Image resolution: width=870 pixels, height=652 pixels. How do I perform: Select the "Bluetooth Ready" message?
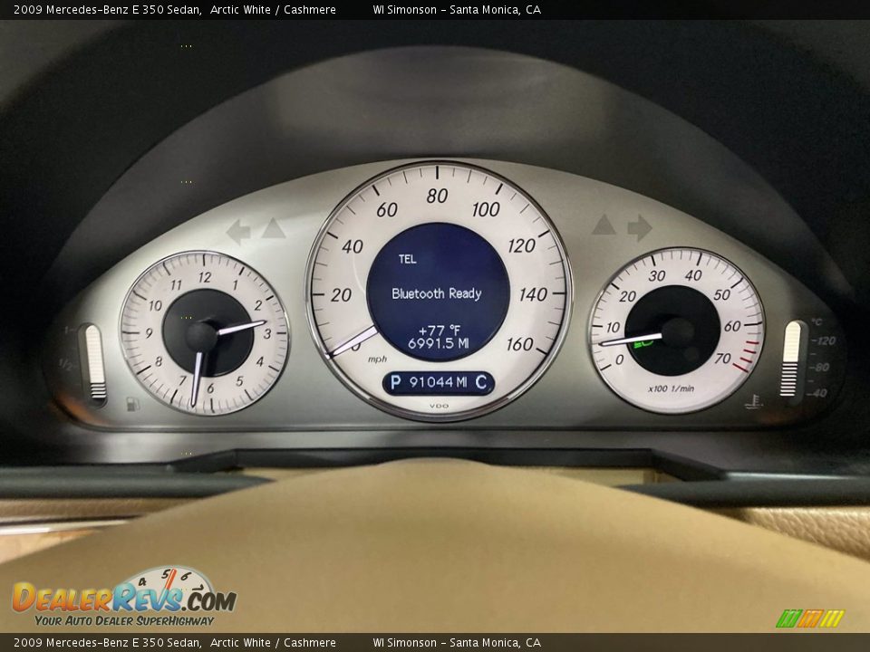(x=437, y=293)
